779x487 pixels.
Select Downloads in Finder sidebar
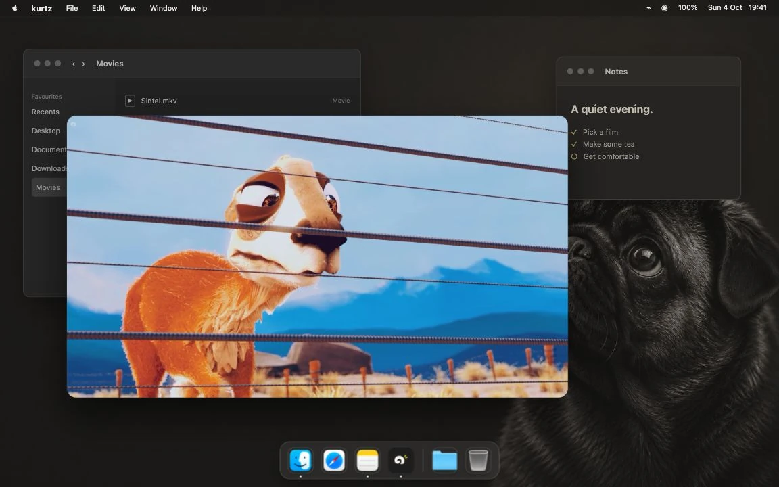pos(49,168)
